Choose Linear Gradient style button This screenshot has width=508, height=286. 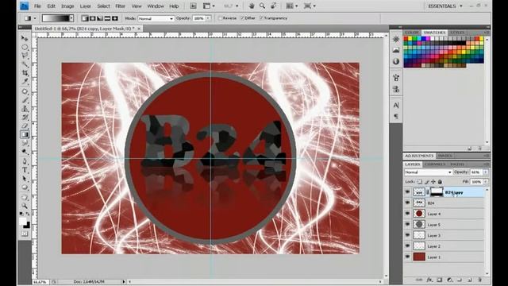(x=85, y=18)
